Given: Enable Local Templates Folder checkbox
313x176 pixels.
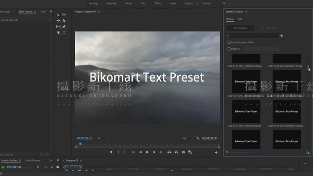Looking at the screenshot, I should (x=229, y=42).
